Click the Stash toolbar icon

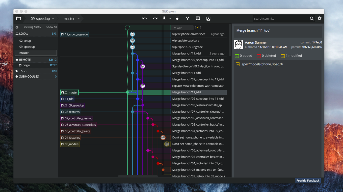[x=198, y=18]
